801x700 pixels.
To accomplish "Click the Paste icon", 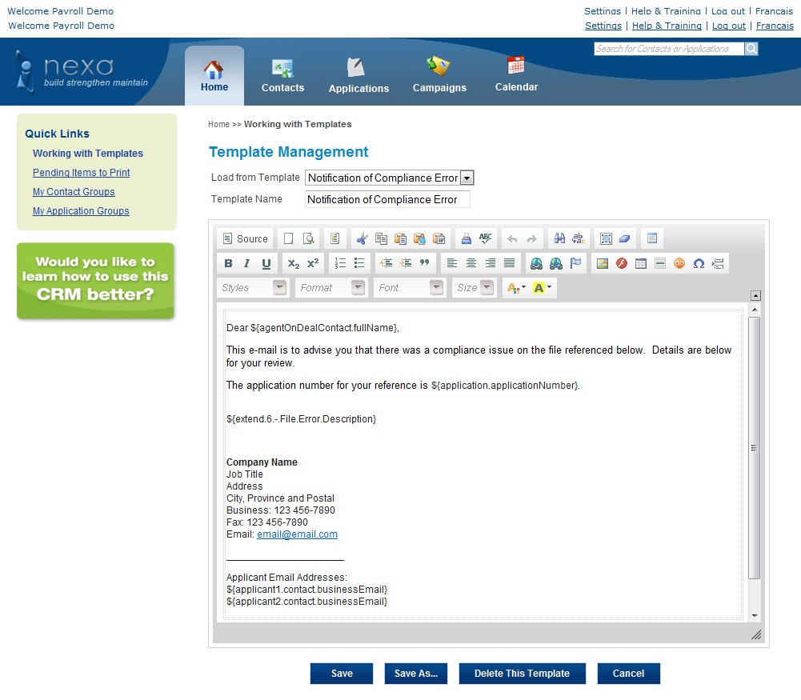I will 400,238.
